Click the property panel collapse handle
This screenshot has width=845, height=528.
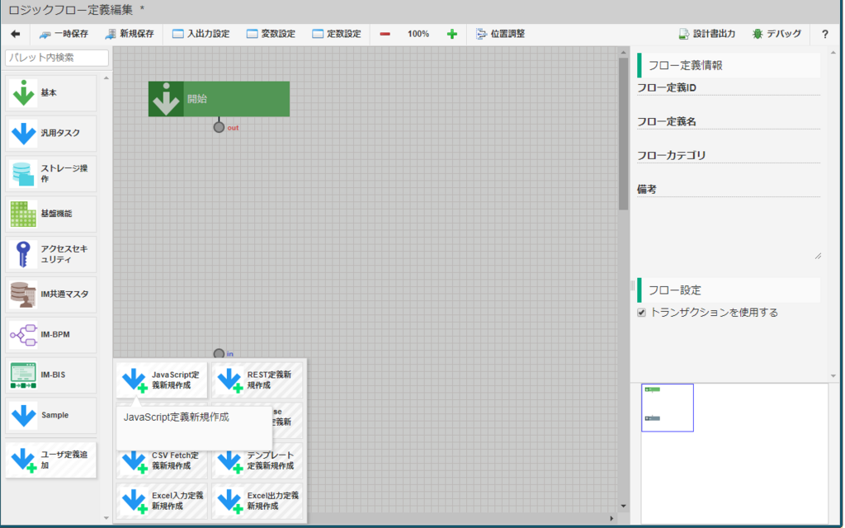tap(633, 285)
